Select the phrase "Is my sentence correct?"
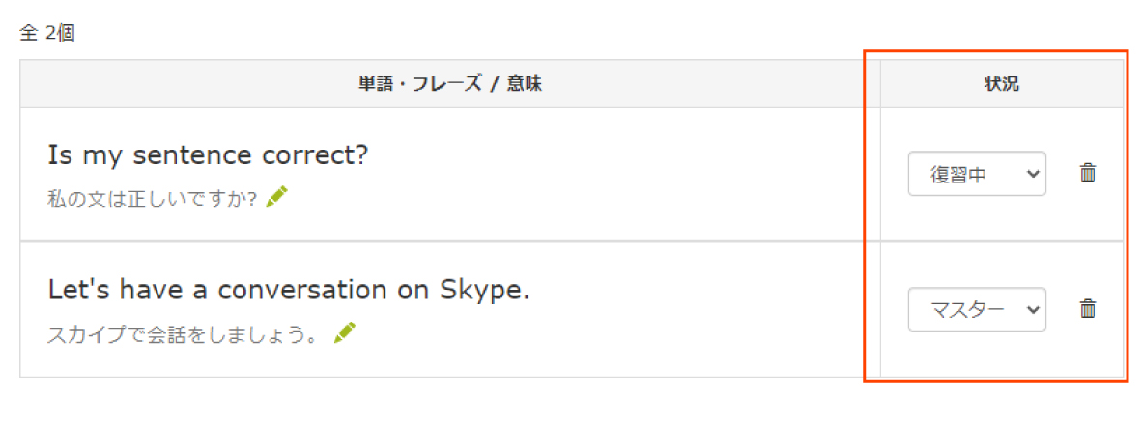Viewport: 1142px width, 421px height. pos(208,155)
